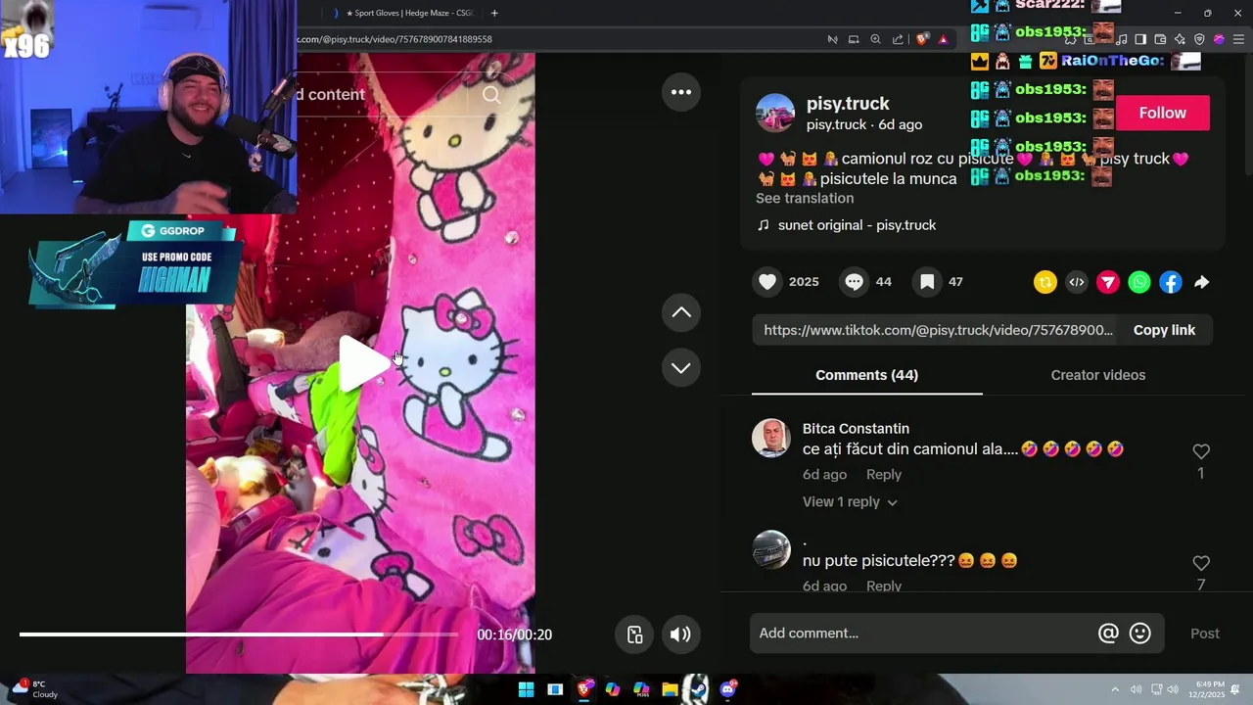This screenshot has width=1253, height=705.
Task: Click See translation
Action: [805, 198]
